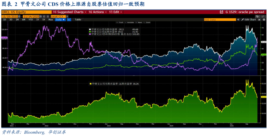Click the 11/18/2021 start date field
Screen dimensions: 268x136
click(x=10, y=17)
